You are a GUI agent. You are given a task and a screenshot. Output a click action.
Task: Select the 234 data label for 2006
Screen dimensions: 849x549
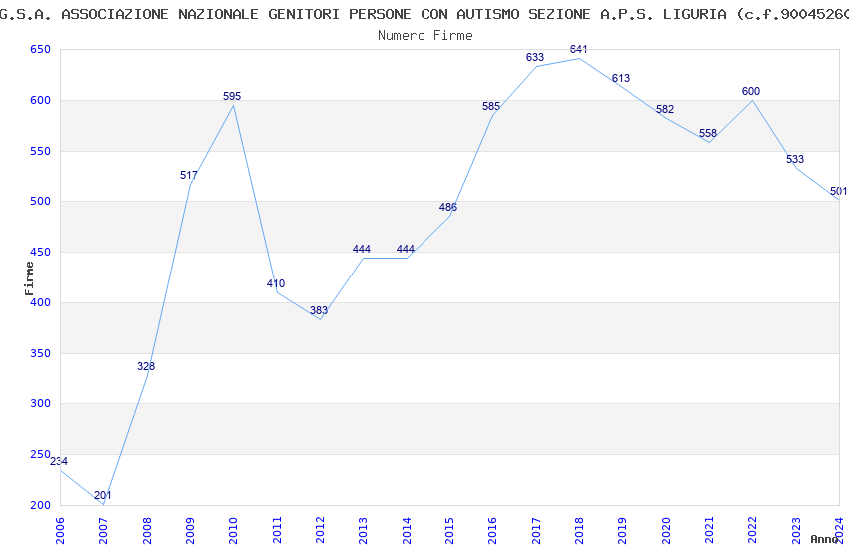coord(59,462)
